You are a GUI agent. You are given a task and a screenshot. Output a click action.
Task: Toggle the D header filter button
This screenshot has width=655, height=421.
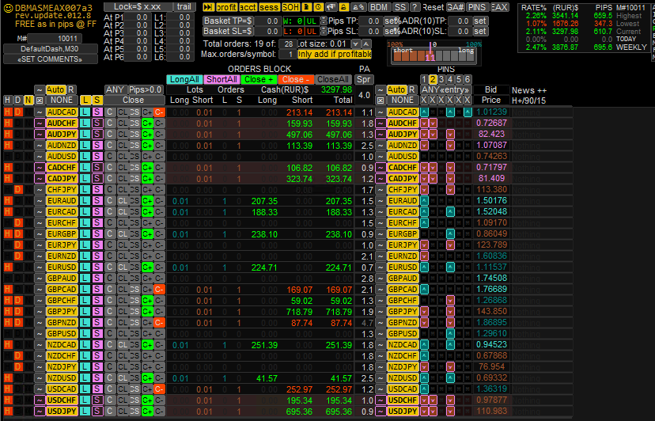[x=18, y=101]
